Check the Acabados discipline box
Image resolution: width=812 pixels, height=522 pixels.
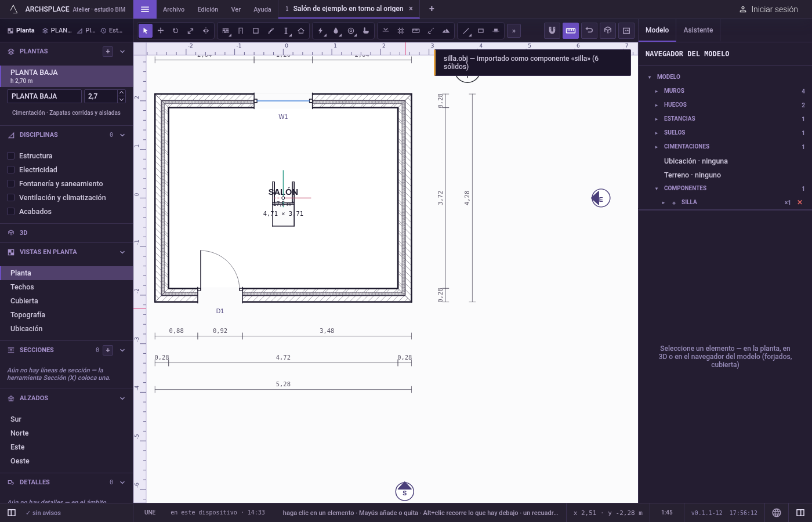click(x=10, y=212)
